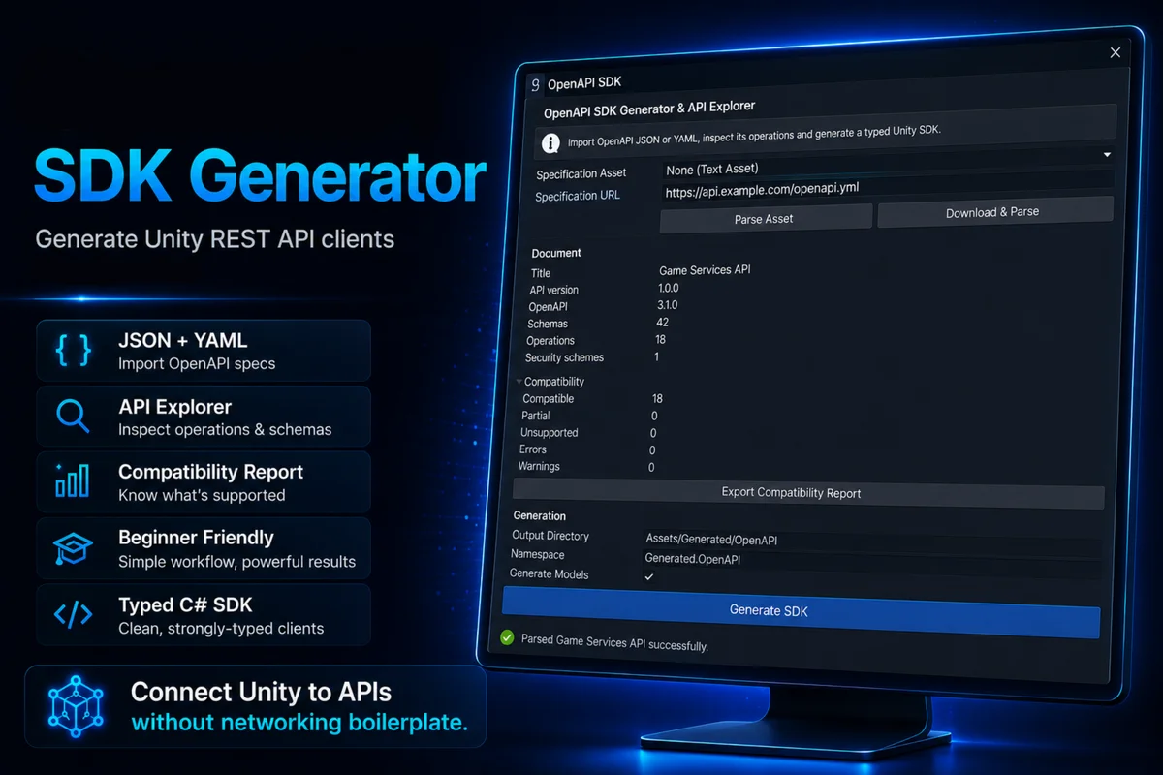The width and height of the screenshot is (1163, 775).
Task: Click the curly braces JSON + YAML icon
Action: [74, 351]
